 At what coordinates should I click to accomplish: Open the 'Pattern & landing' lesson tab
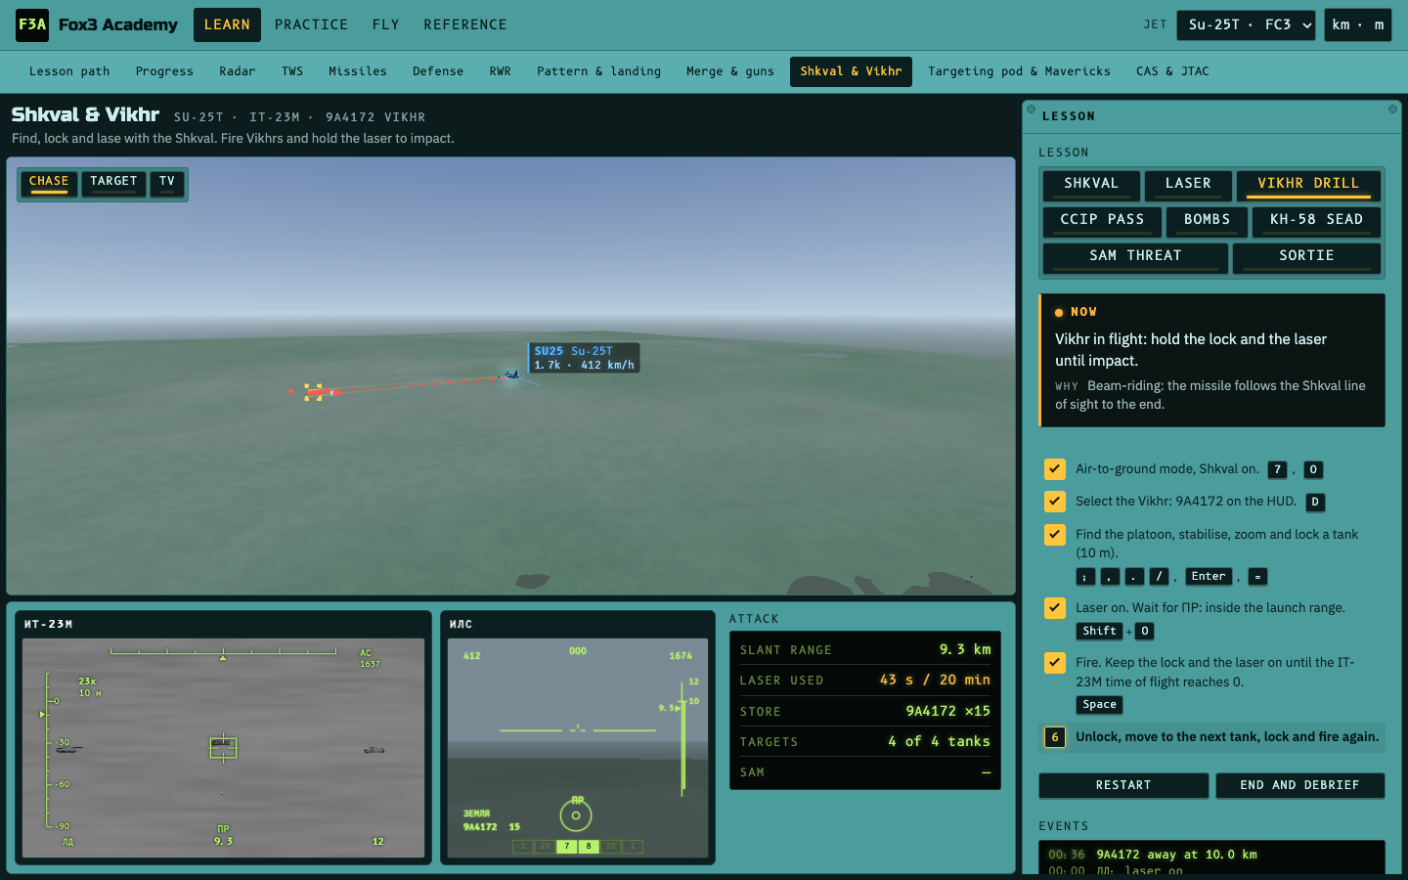(598, 71)
